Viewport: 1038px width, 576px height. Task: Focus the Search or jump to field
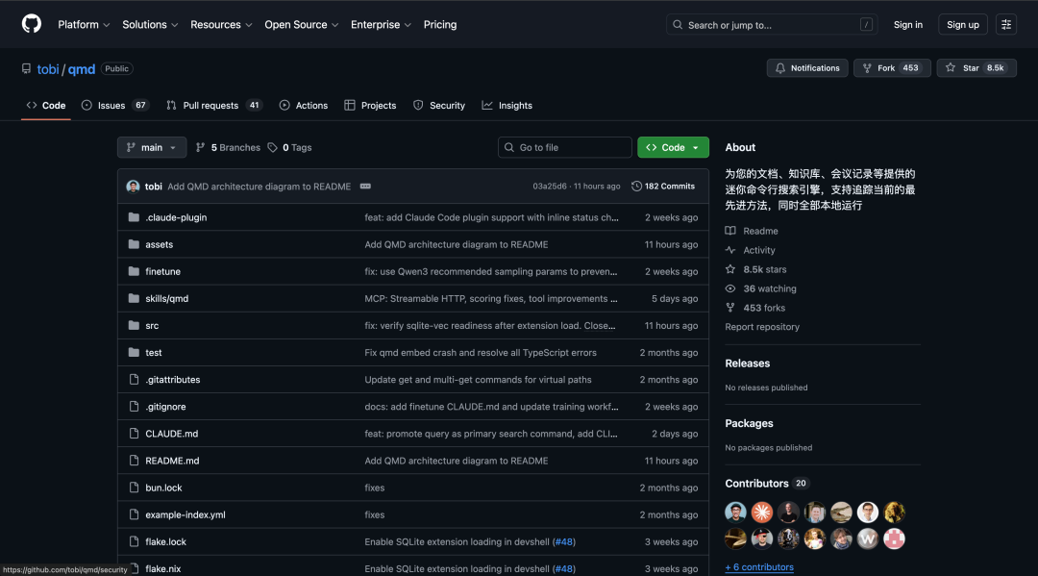(772, 24)
